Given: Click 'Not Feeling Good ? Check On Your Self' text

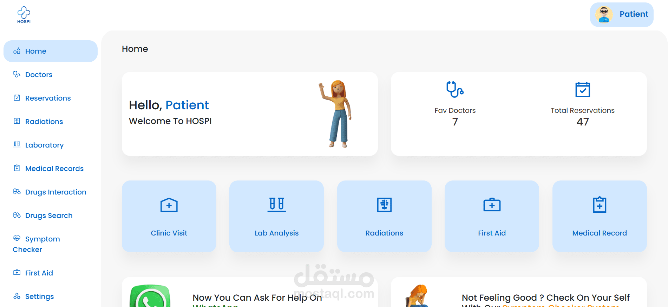Looking at the screenshot, I should [546, 298].
